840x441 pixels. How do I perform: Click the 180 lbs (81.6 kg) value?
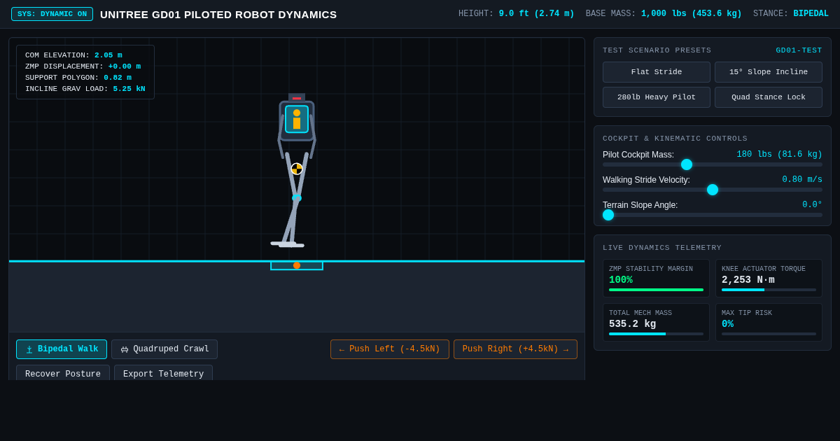[x=779, y=155]
